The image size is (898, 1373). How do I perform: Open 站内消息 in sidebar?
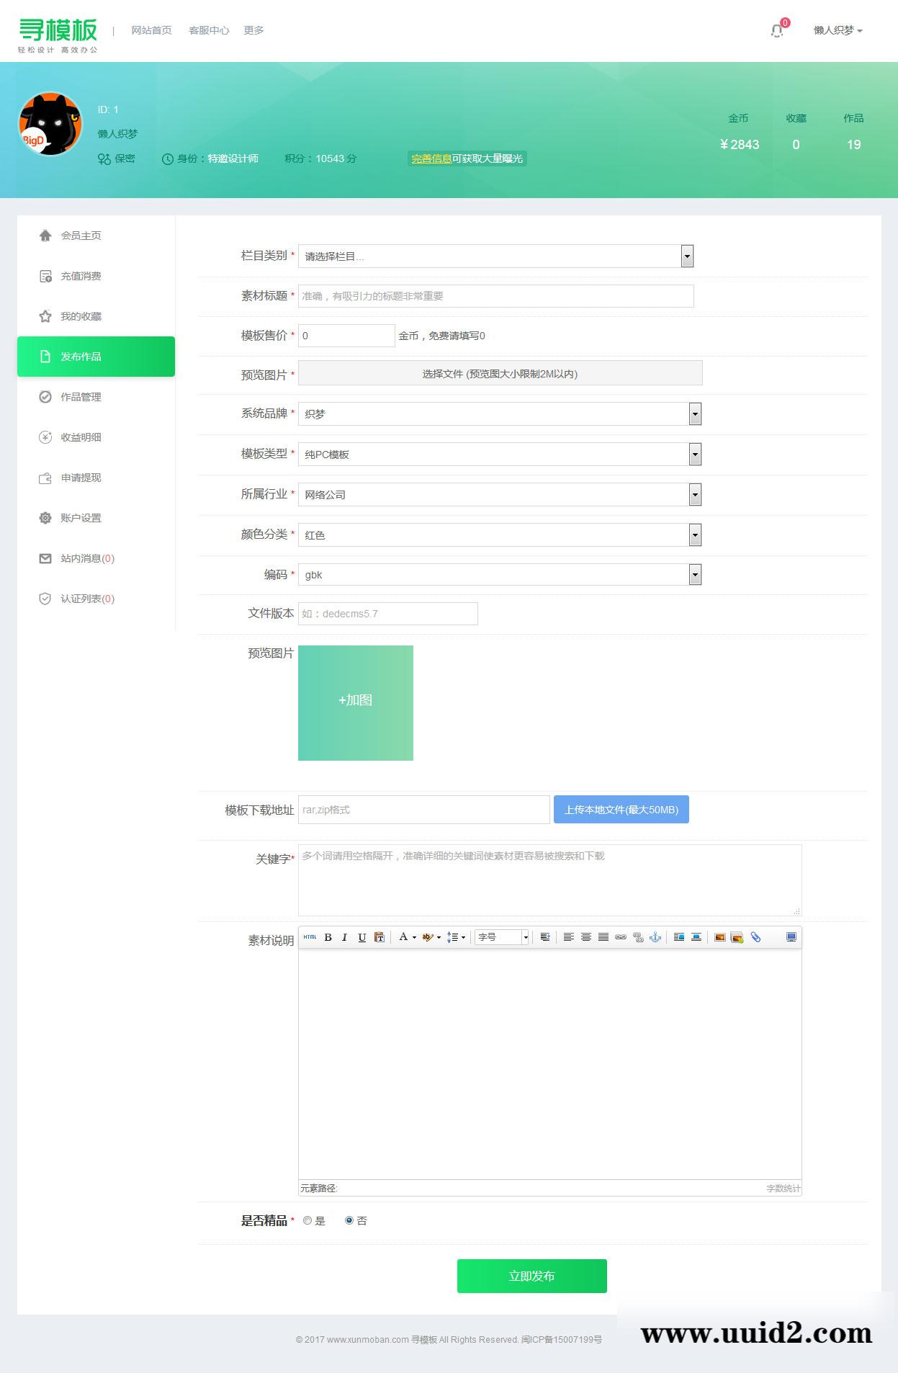tap(96, 558)
